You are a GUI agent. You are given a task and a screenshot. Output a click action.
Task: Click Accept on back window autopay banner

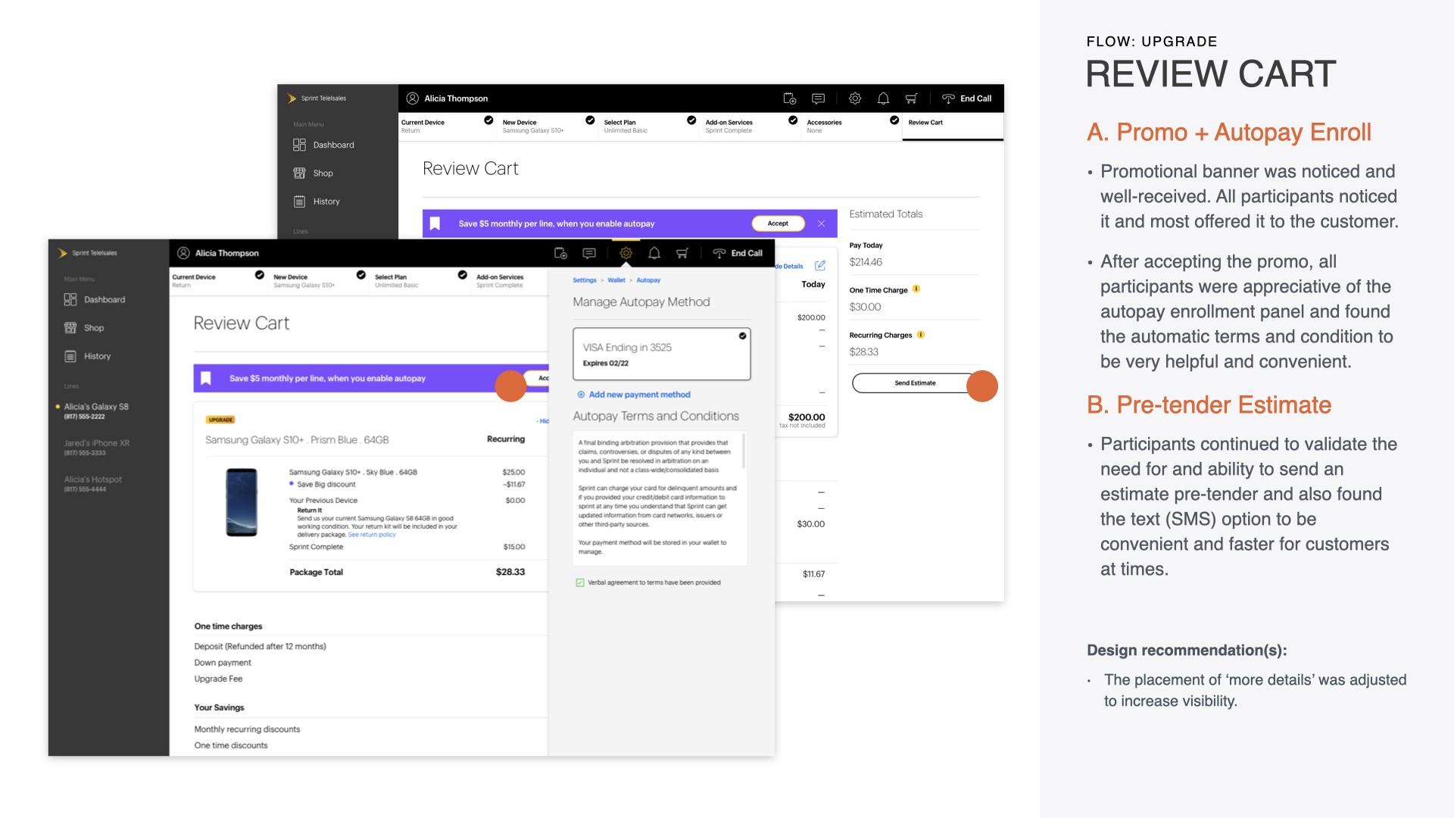click(778, 223)
